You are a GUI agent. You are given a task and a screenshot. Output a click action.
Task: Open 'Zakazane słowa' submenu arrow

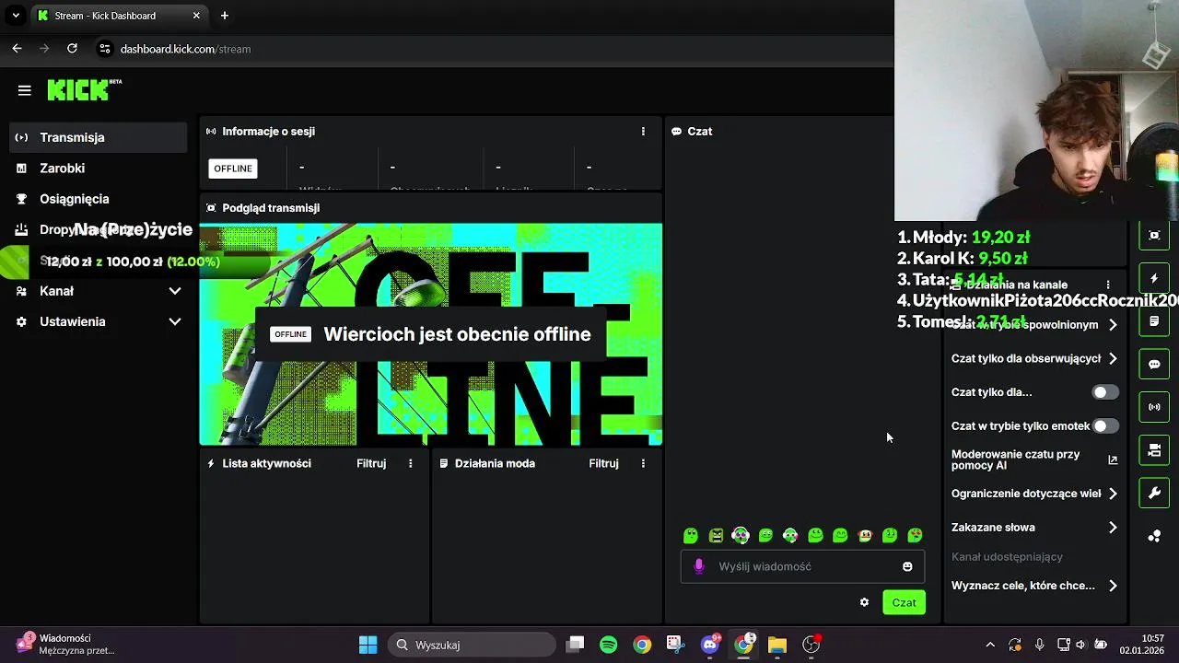(x=1113, y=528)
